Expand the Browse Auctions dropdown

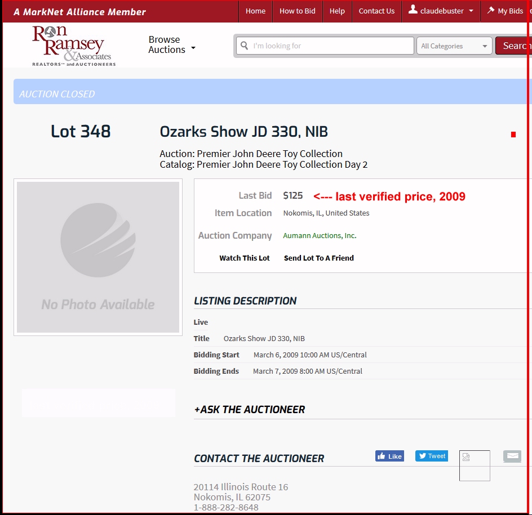pos(172,44)
